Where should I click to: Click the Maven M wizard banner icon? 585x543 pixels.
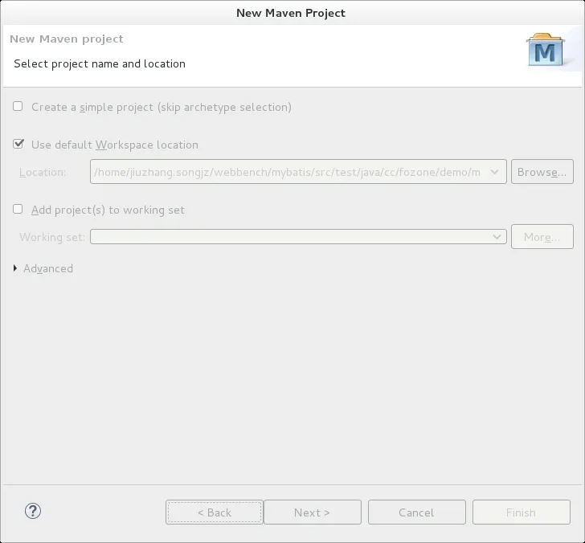click(x=545, y=50)
